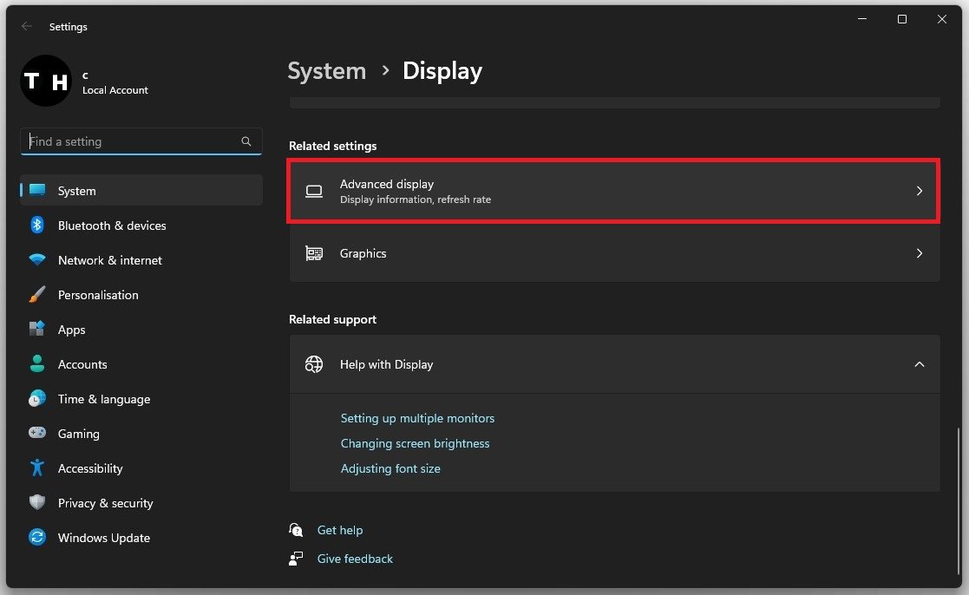Screen dimensions: 969x595
Task: Click the Bluetooth & devices icon
Action: point(37,226)
